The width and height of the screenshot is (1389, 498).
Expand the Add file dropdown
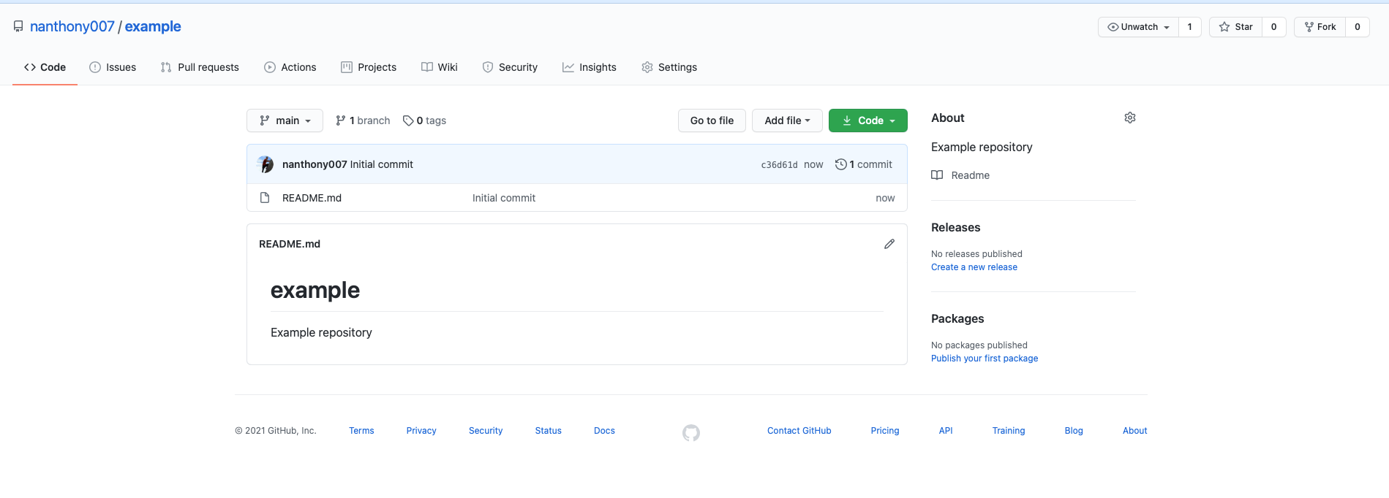(787, 120)
